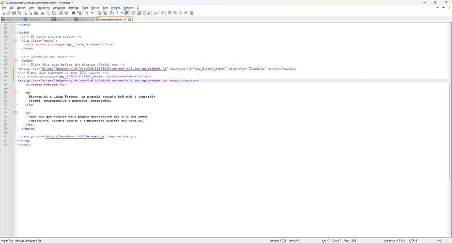Click the Zoom In toolbar icon
Screen dimensions: 452x243
[x=86, y=13]
